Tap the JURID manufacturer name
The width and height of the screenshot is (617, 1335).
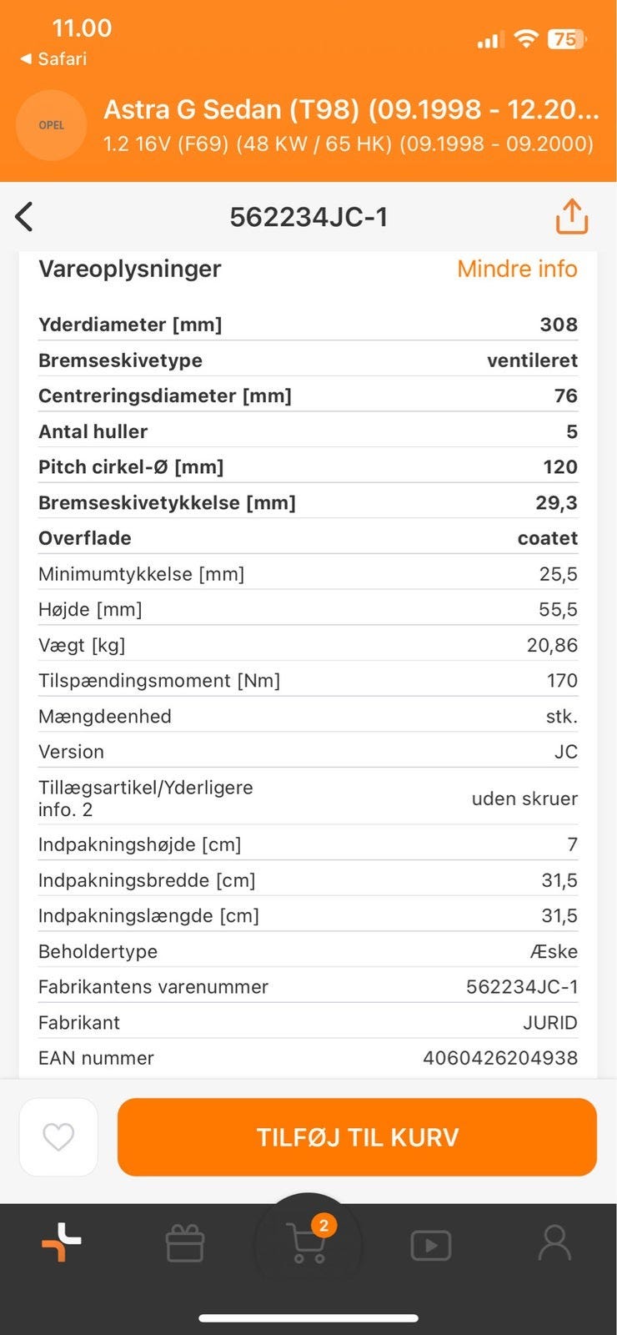pyautogui.click(x=549, y=1022)
